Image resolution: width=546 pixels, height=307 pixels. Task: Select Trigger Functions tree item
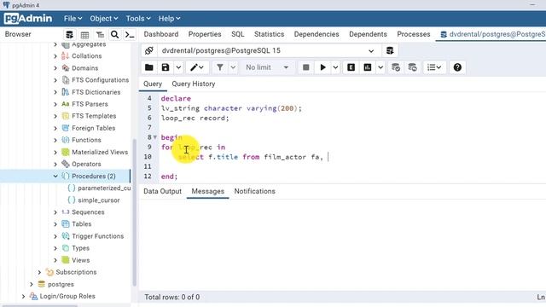tap(97, 236)
